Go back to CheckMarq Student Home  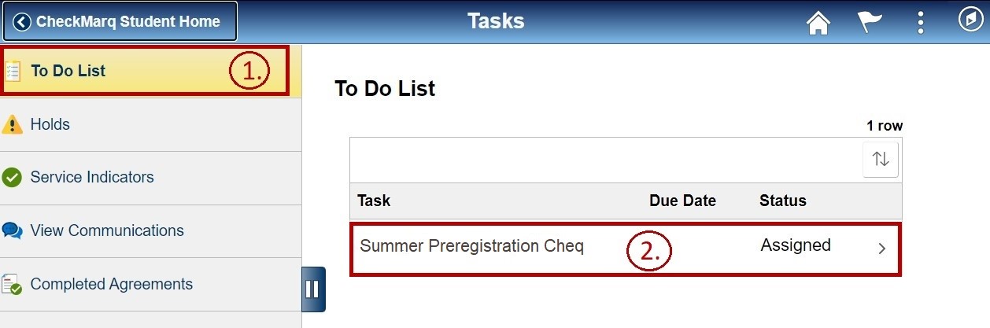point(120,22)
